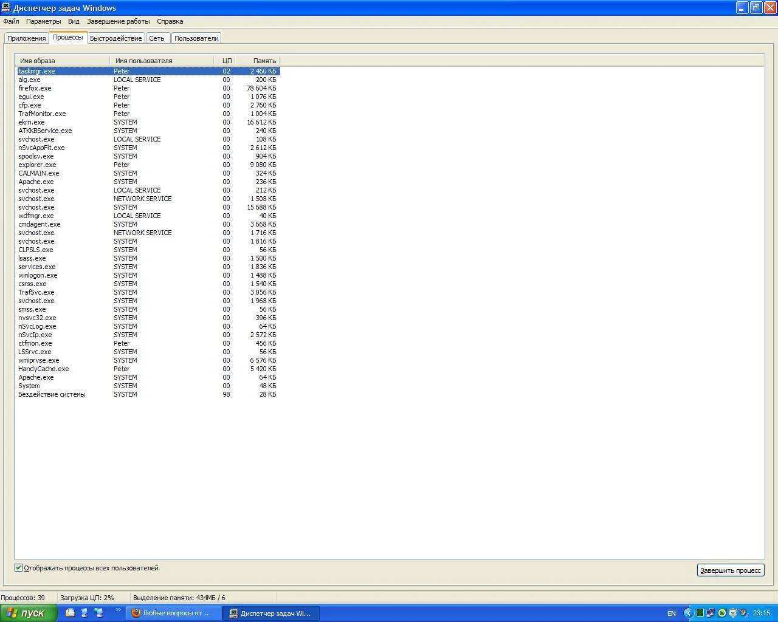Switch to the Быстродействие tab
Screen dimensions: 778x622
115,38
